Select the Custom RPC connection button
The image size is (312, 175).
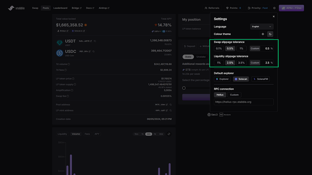click(234, 95)
